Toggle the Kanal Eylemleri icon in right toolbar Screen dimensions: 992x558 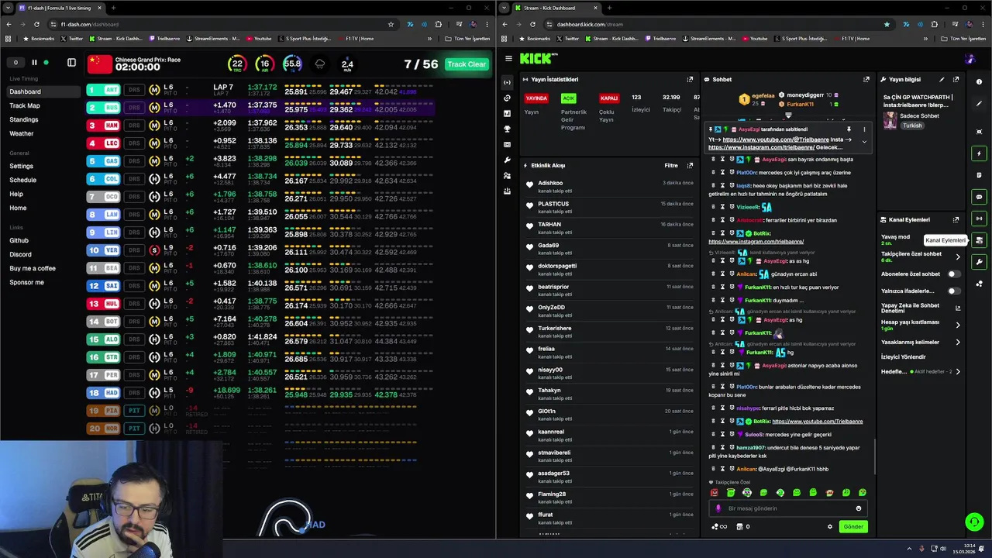tap(979, 240)
